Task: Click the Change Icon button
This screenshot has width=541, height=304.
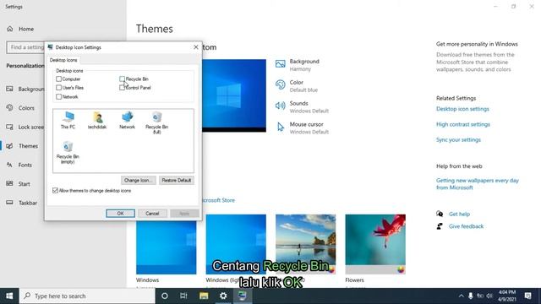Action: (x=139, y=180)
